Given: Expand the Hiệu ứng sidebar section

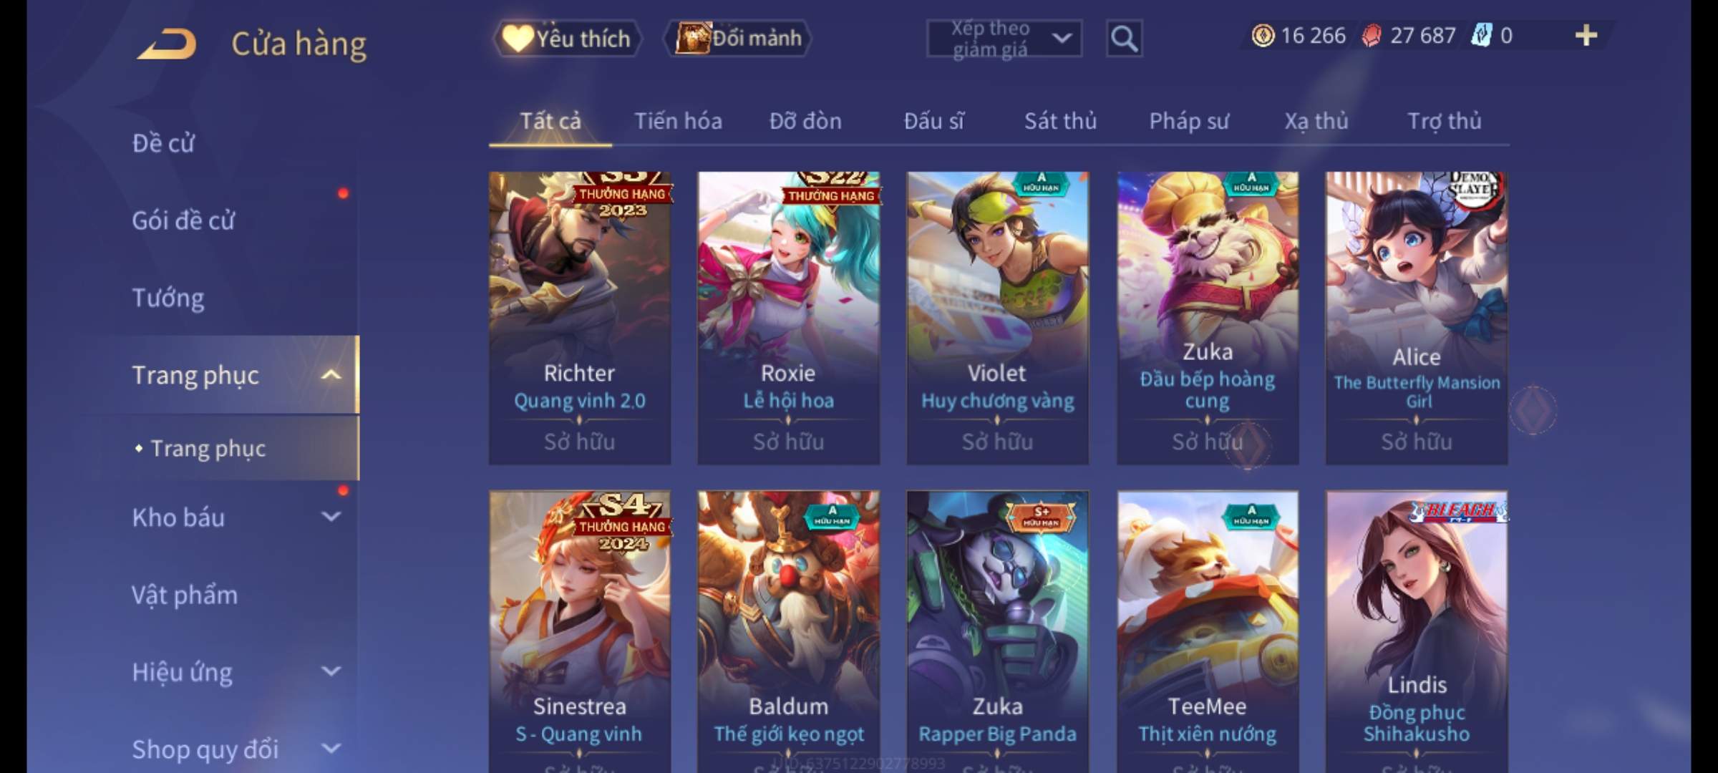Looking at the screenshot, I should (331, 671).
